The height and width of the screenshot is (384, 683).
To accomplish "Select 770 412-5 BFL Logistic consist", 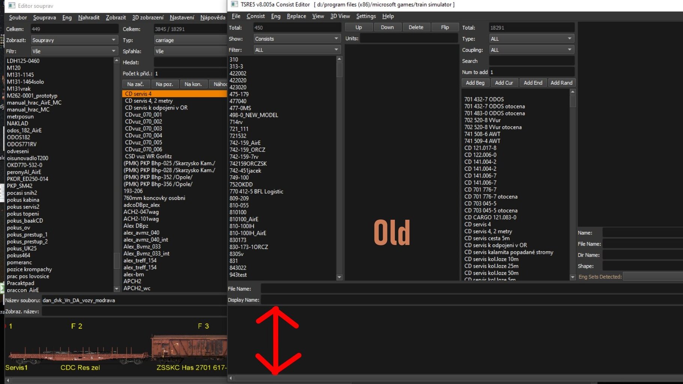I will pos(256,191).
